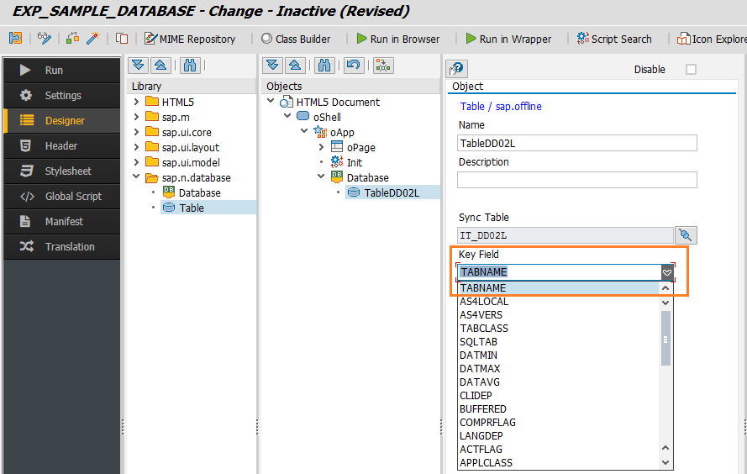Choose DATMIN from key field list
747x474 pixels.
tap(478, 355)
